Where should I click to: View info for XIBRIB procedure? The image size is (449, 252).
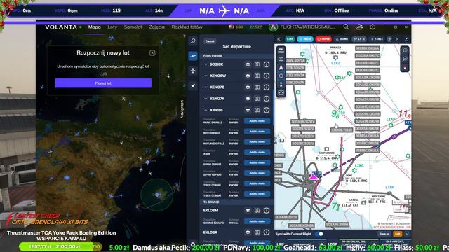[267, 111]
